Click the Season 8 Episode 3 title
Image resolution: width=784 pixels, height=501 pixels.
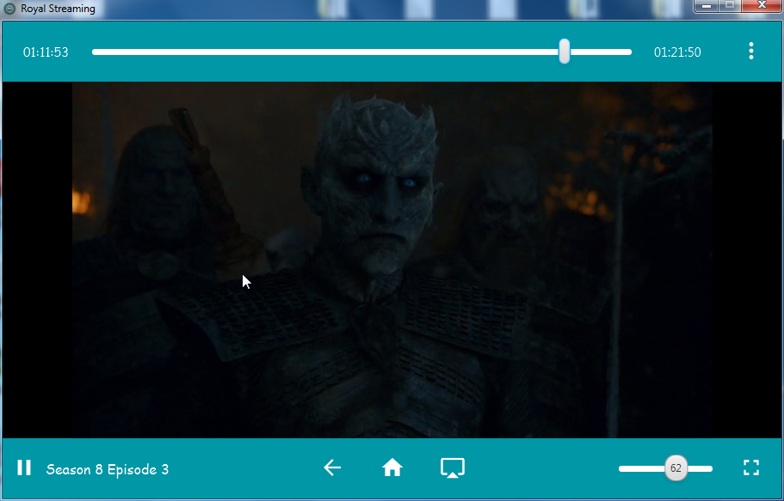(108, 469)
